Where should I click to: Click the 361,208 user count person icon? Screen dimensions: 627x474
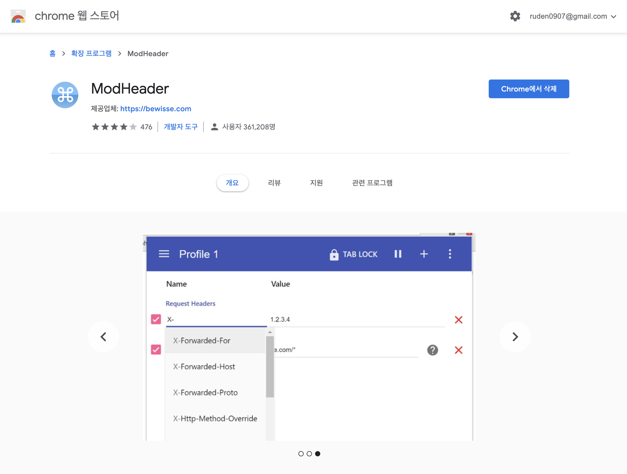214,127
